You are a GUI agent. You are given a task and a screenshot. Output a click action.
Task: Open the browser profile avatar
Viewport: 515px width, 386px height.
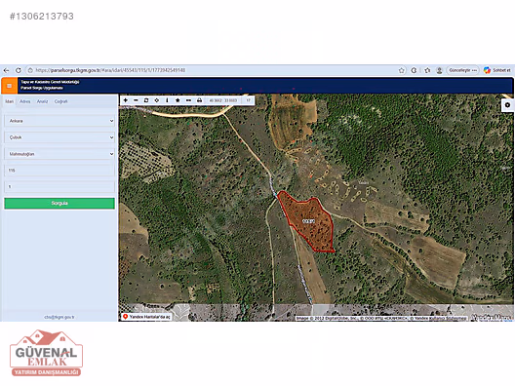(x=440, y=70)
